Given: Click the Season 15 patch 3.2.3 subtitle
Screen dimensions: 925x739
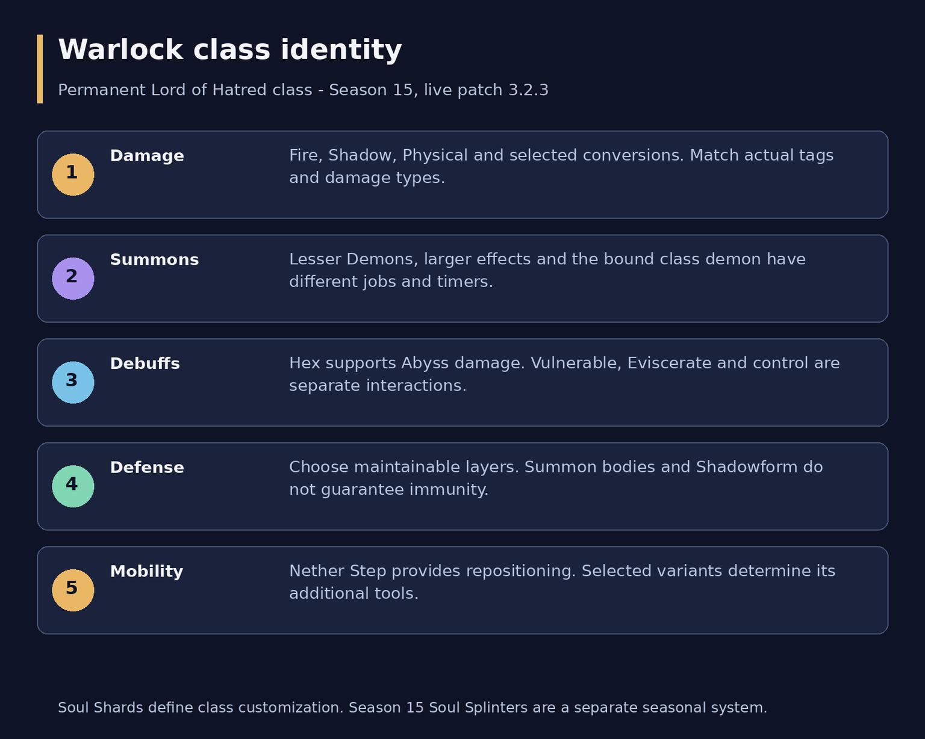Looking at the screenshot, I should click(x=303, y=90).
